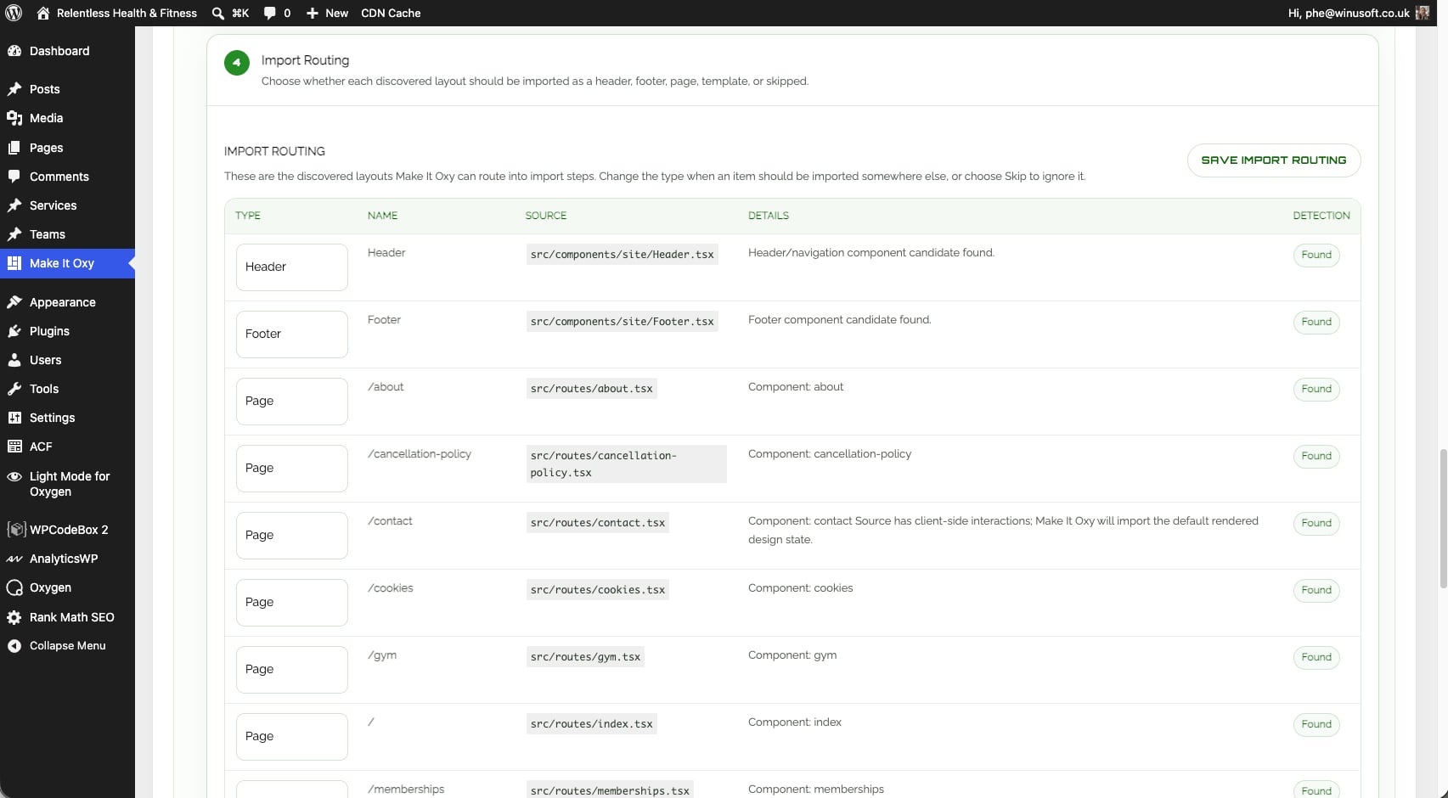The width and height of the screenshot is (1448, 798).
Task: Click src/routes/cookies.tsx source path
Action: click(598, 590)
